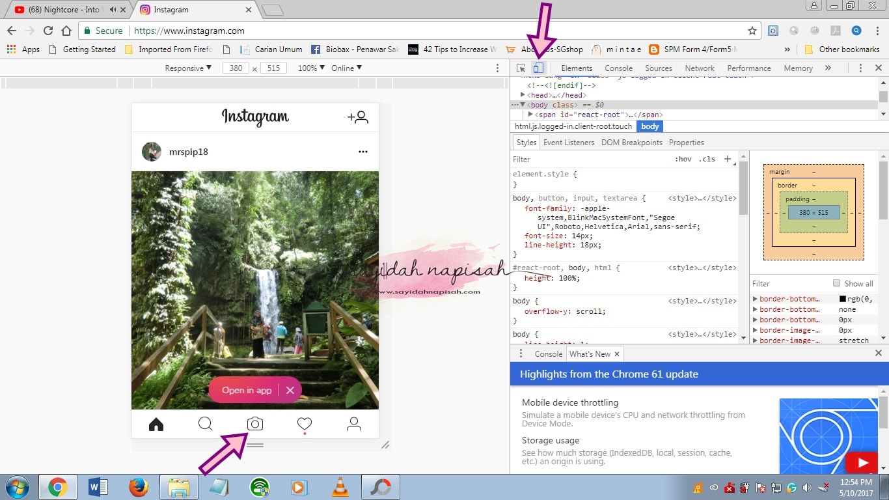
Task: Open VLC media player from taskbar
Action: [340, 487]
